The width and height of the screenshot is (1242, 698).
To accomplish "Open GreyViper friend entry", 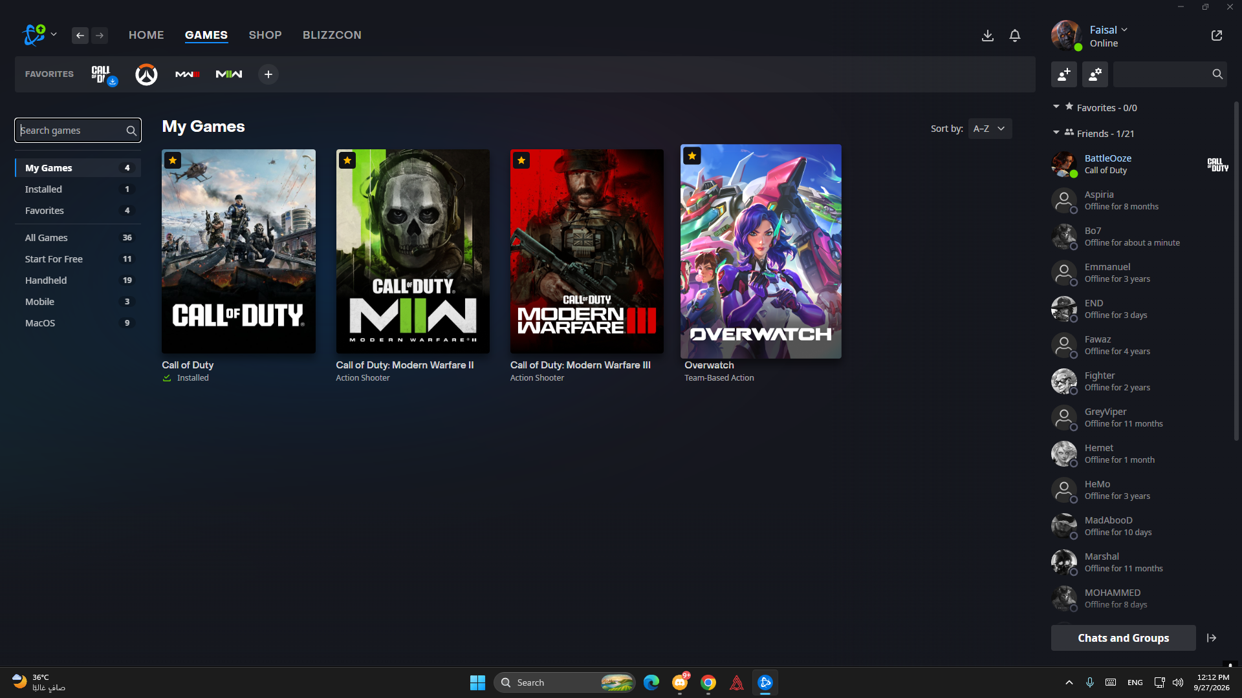I will click(1140, 418).
